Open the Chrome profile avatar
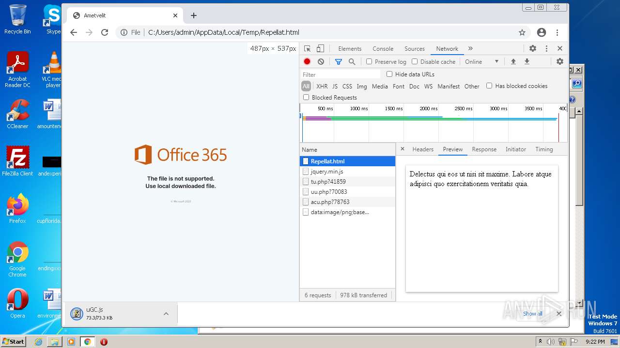This screenshot has height=348, width=620. tap(542, 32)
